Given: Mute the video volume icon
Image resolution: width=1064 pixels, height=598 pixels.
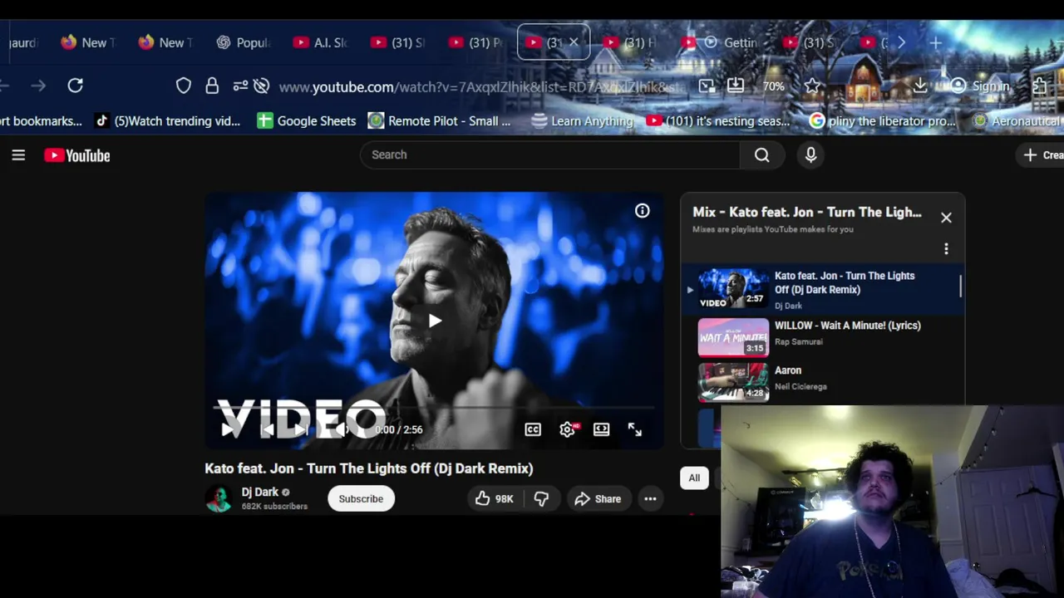Looking at the screenshot, I should tap(341, 429).
